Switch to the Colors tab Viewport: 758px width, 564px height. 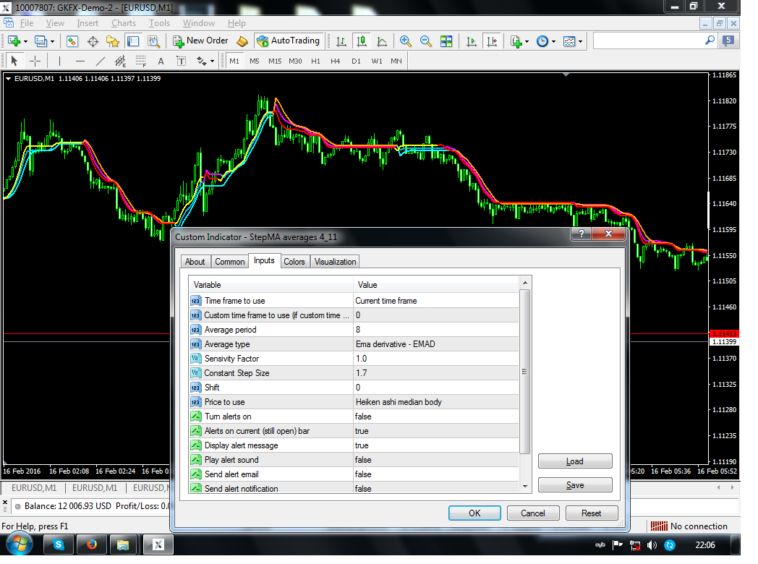[294, 262]
